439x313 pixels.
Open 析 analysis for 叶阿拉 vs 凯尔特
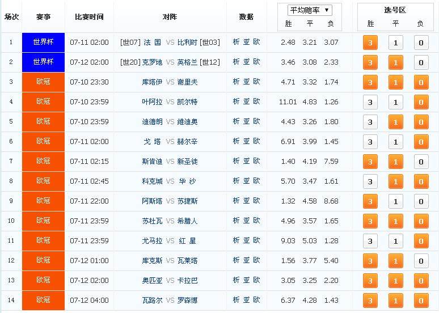pos(236,101)
